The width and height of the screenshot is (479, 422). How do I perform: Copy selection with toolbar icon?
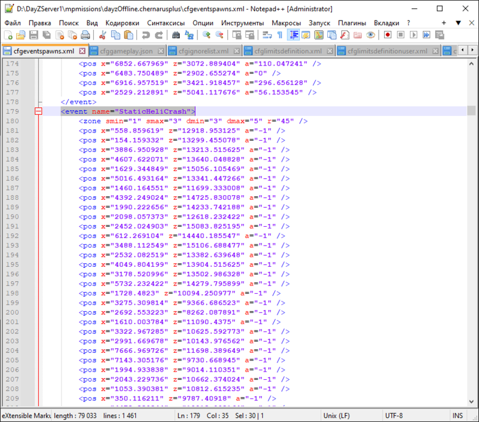click(115, 35)
